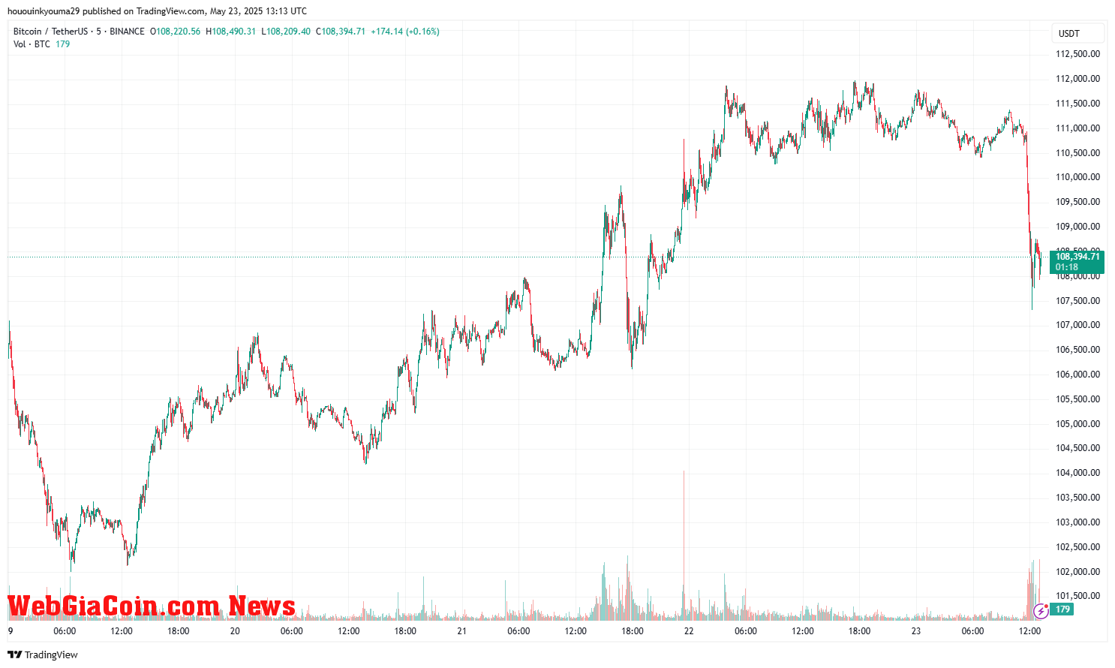
Task: Click the 109,500.00 price axis label
Action: coord(1078,202)
